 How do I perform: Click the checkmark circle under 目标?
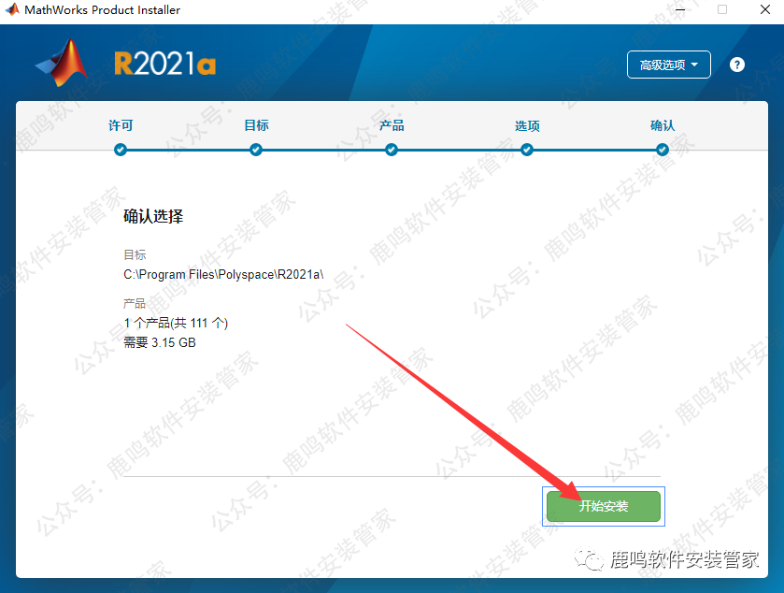[256, 149]
